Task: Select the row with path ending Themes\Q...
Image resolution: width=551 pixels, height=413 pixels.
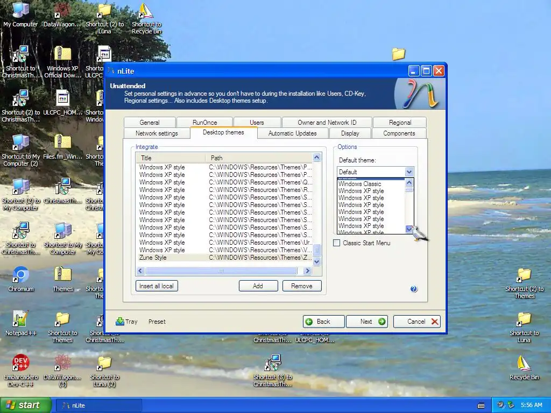Action: point(224,182)
